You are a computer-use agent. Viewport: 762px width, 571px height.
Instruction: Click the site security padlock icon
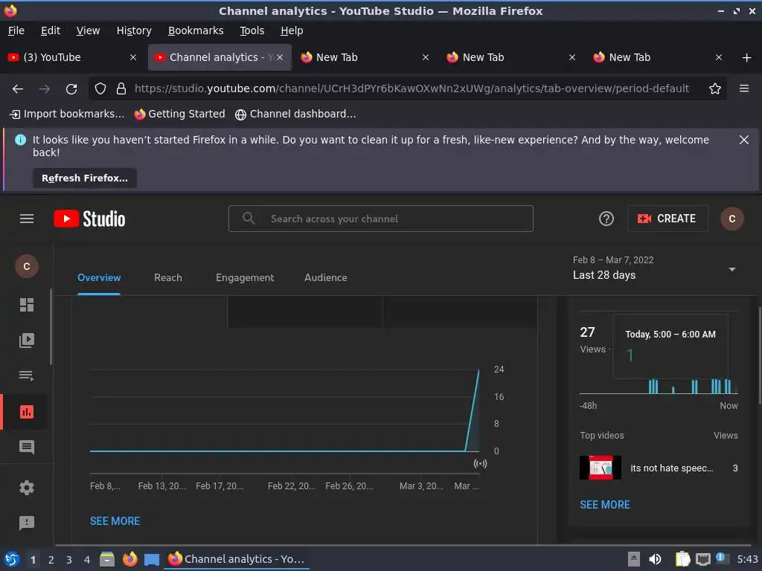click(x=121, y=89)
